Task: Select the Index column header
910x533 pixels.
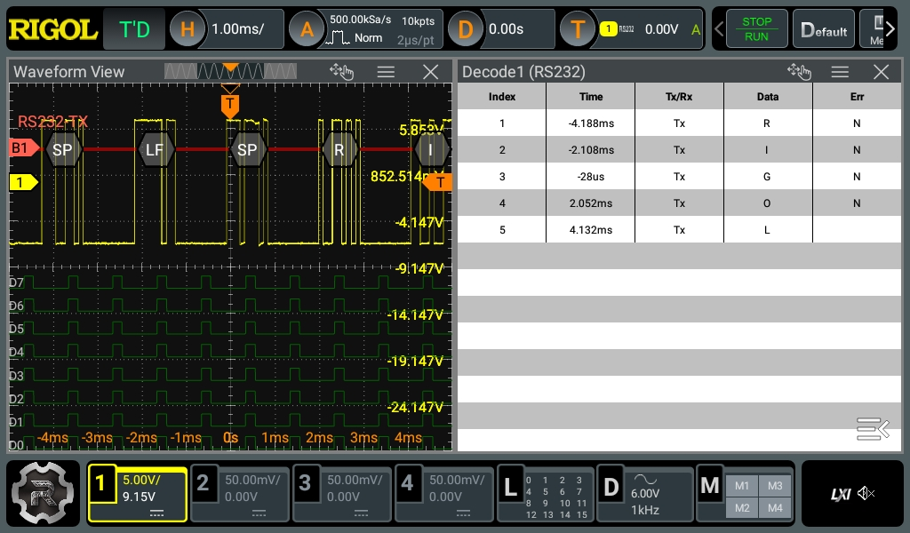Action: [x=502, y=96]
